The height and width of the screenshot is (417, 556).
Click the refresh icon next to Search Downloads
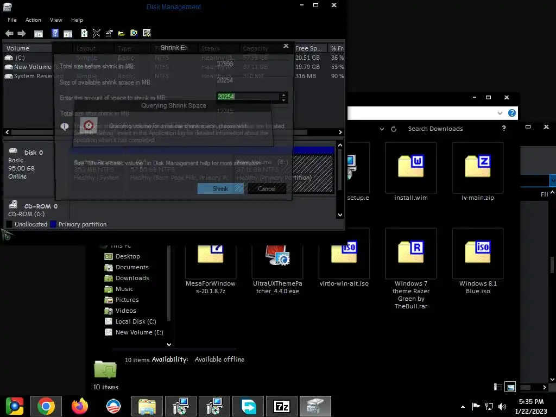pyautogui.click(x=394, y=129)
